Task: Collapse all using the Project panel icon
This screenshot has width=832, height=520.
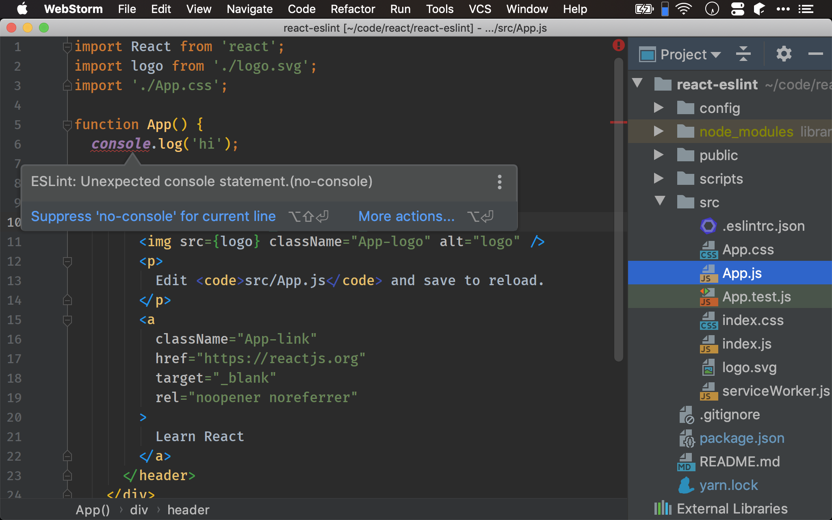Action: click(743, 54)
